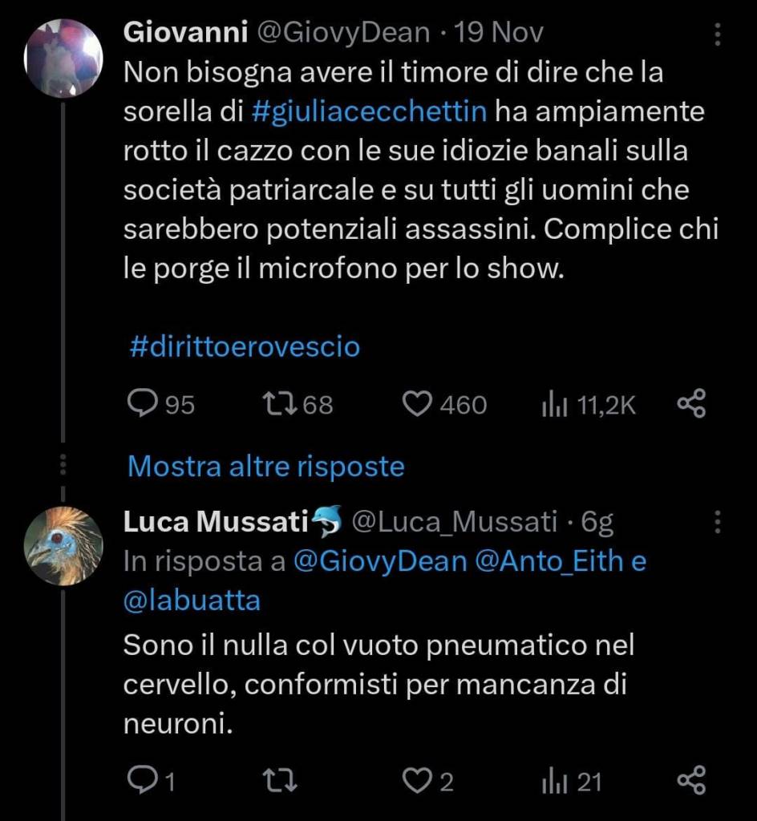Like Giovanni's tweet with 460 likes
Viewport: 757px width, 821px height.
tap(417, 405)
